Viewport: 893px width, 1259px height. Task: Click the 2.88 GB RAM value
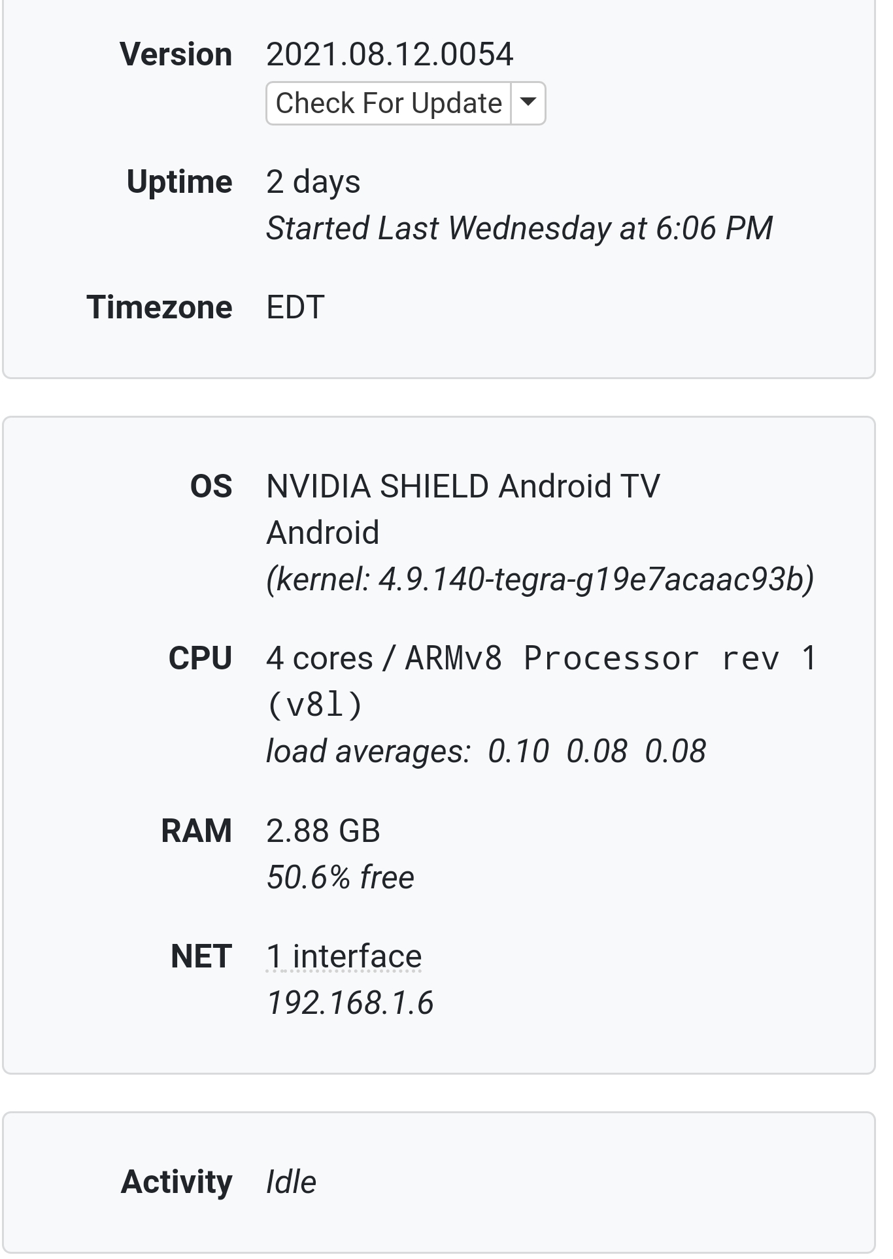323,831
